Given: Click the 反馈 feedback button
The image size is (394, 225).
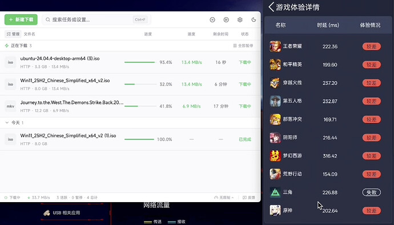Looking at the screenshot, I should [x=249, y=198].
